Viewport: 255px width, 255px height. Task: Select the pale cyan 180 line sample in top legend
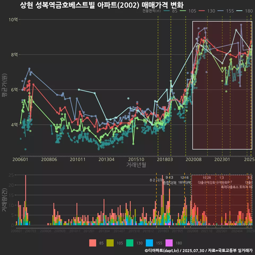[x=239, y=11]
